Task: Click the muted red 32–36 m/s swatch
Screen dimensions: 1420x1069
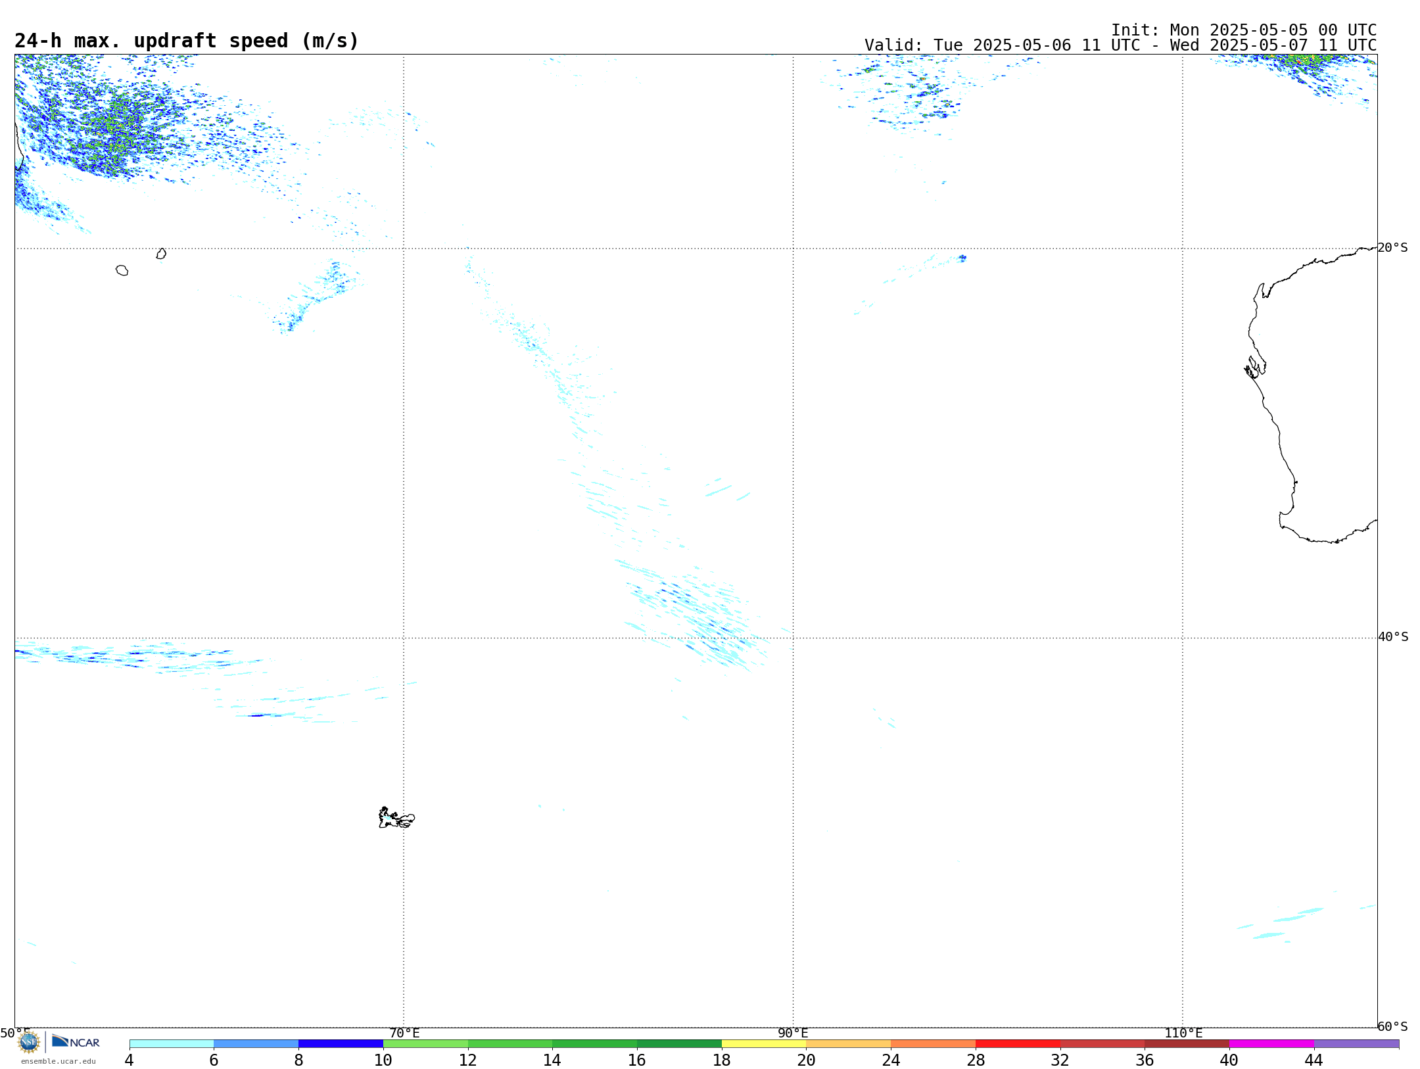Action: [x=1102, y=1044]
